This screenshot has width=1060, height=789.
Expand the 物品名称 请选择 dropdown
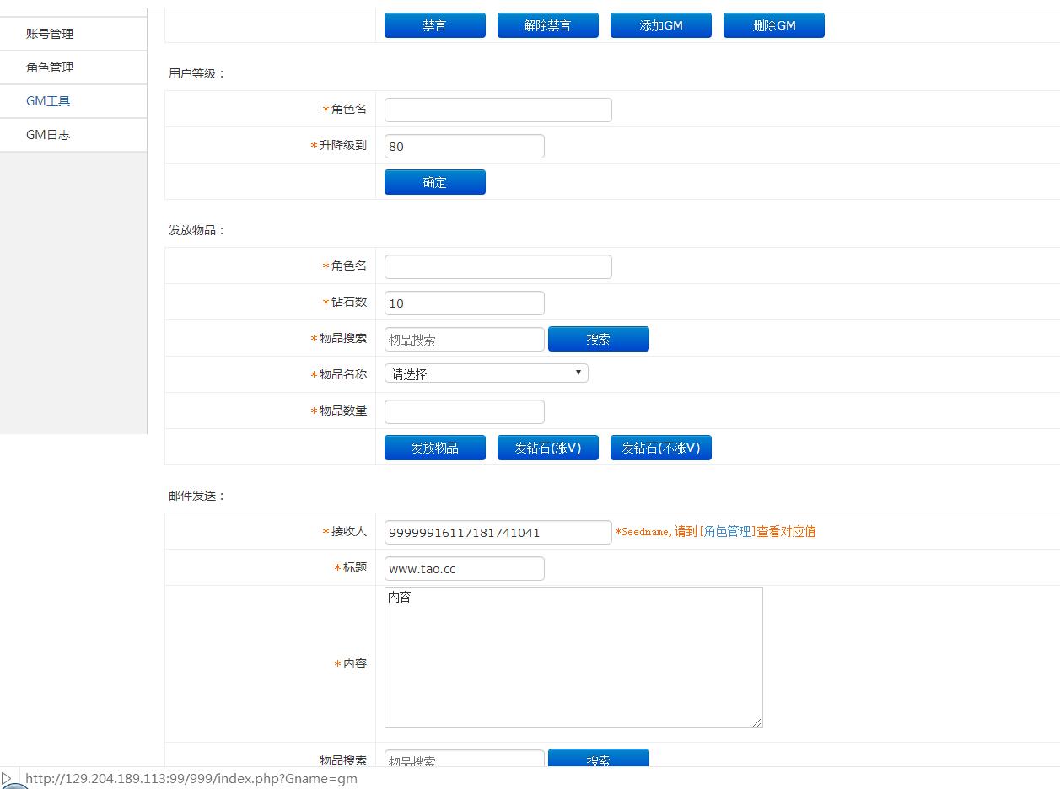click(x=486, y=373)
